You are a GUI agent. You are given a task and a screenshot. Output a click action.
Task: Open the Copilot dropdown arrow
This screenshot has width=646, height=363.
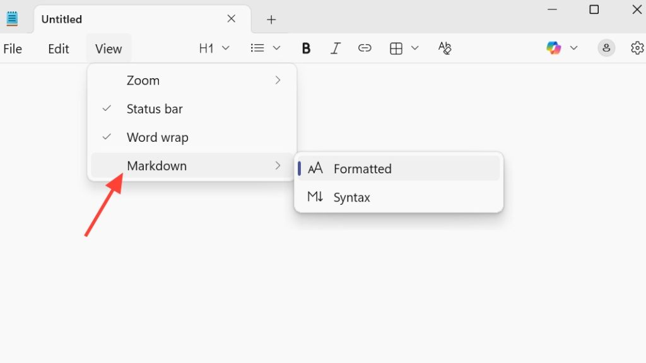(x=573, y=48)
